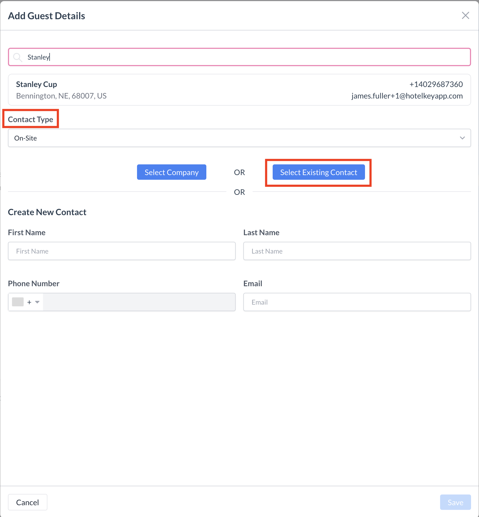479x517 pixels.
Task: Click the Contact Type label
Action: point(30,119)
